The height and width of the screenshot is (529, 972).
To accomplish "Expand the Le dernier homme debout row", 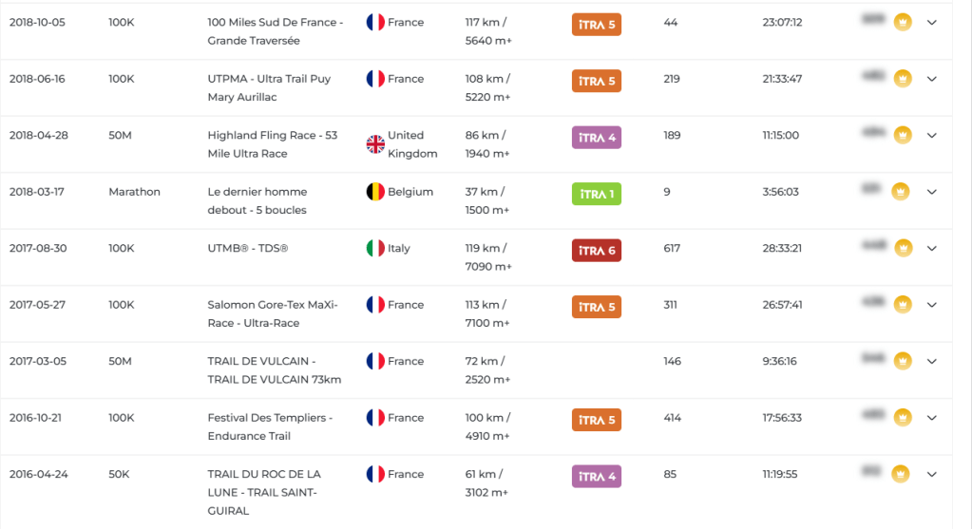I will click(x=932, y=192).
